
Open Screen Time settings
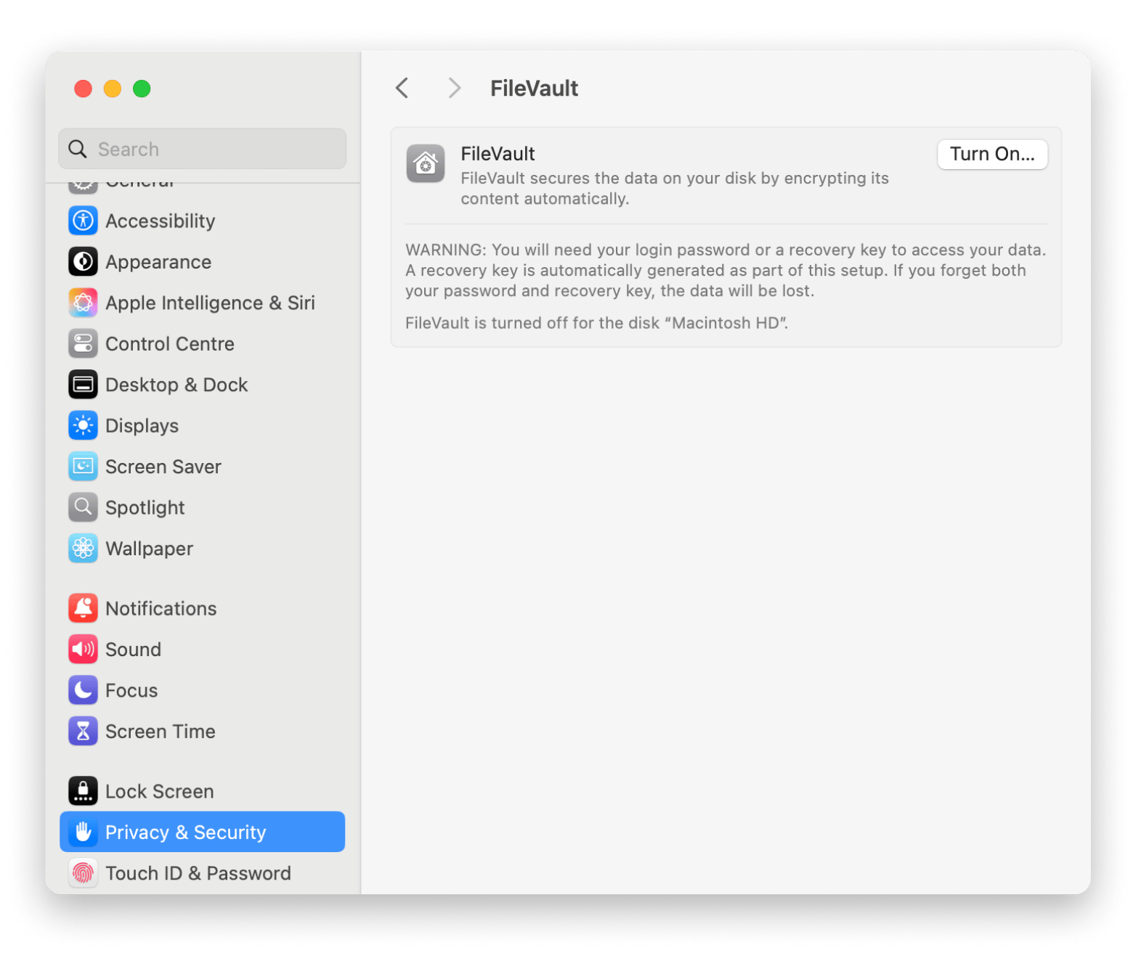tap(202, 732)
